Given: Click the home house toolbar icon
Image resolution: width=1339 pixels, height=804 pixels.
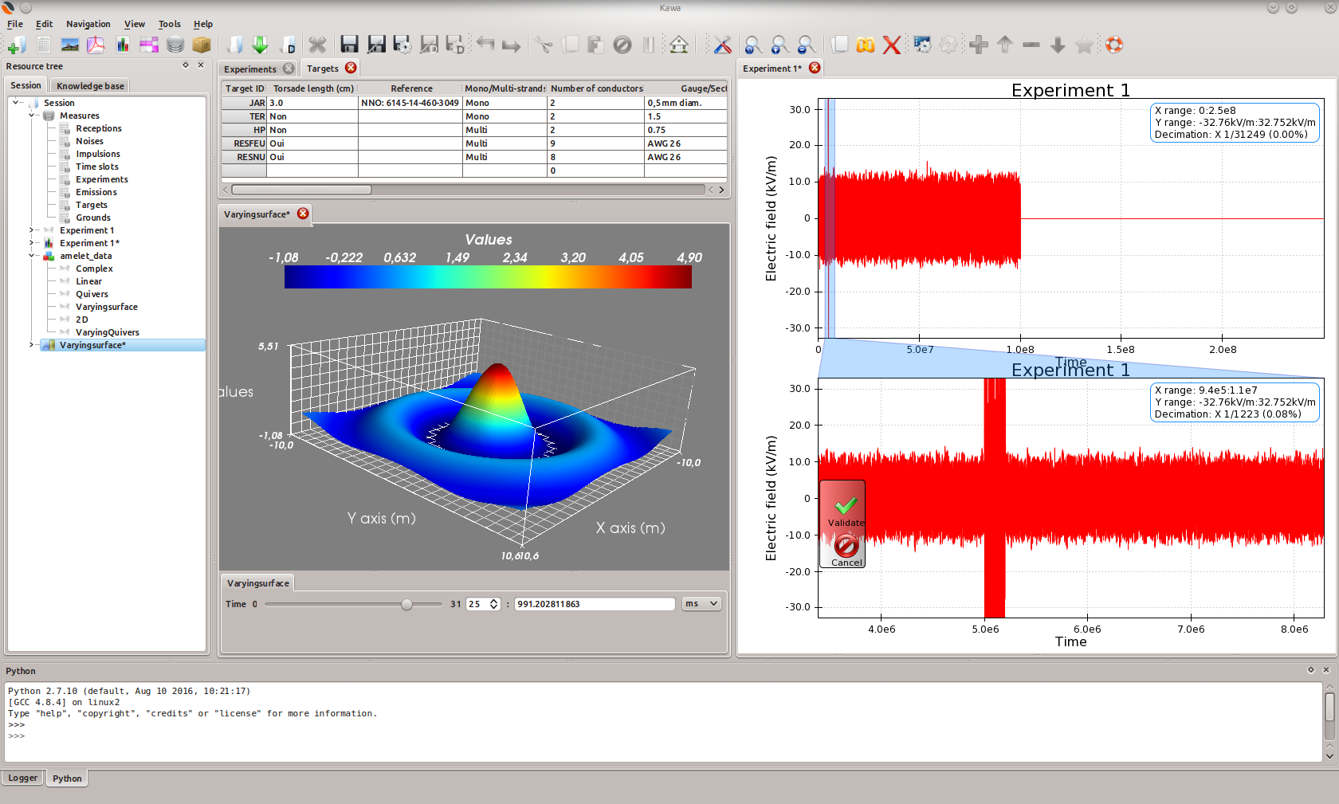Looking at the screenshot, I should pos(678,45).
